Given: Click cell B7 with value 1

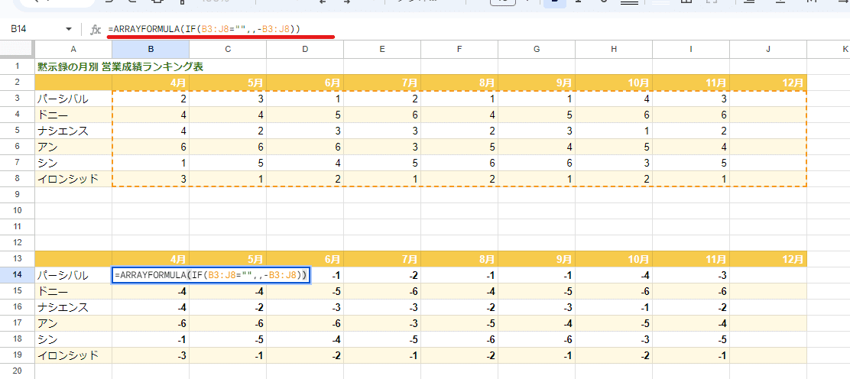Looking at the screenshot, I should 151,163.
